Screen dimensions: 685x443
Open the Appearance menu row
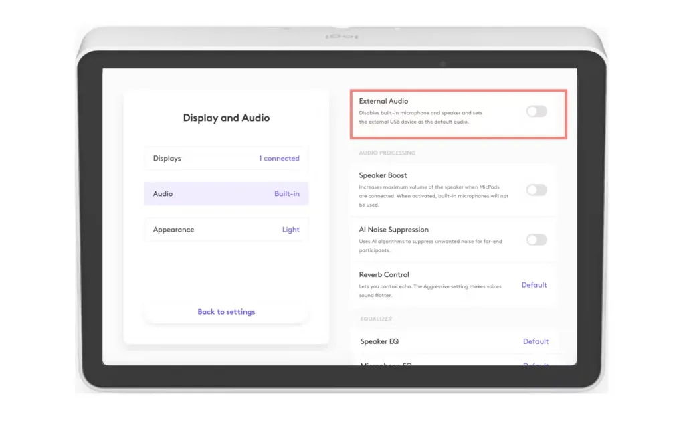226,230
